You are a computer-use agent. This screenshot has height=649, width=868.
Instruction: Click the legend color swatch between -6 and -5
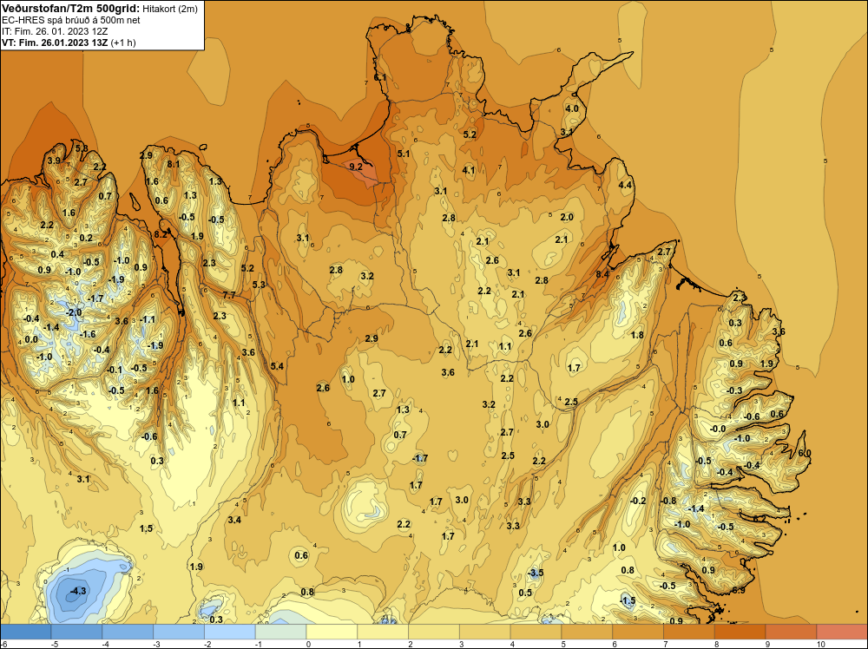[25, 632]
